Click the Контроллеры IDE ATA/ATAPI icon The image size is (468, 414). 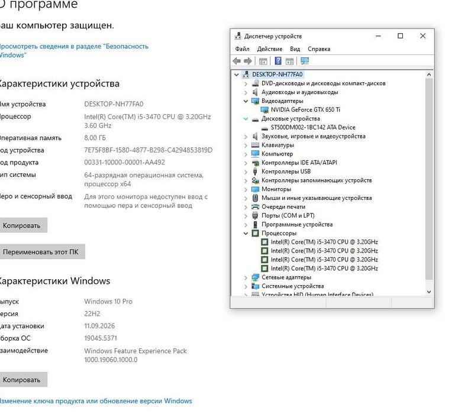click(x=255, y=163)
